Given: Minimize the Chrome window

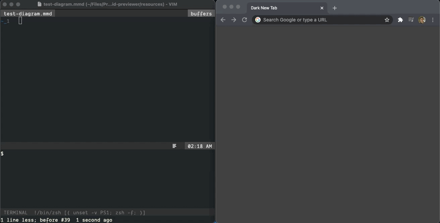Looking at the screenshot, I should (x=231, y=7).
